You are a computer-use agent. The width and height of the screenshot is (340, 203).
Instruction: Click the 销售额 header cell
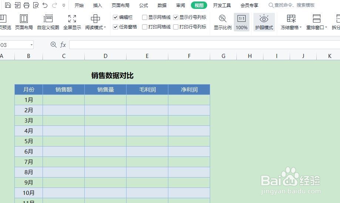pyautogui.click(x=64, y=90)
